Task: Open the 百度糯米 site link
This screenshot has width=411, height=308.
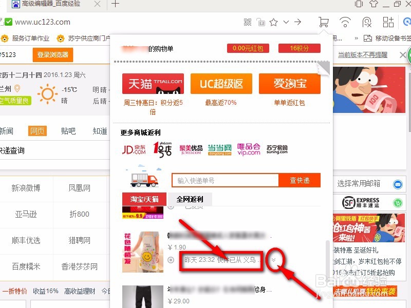Action: tap(26, 266)
